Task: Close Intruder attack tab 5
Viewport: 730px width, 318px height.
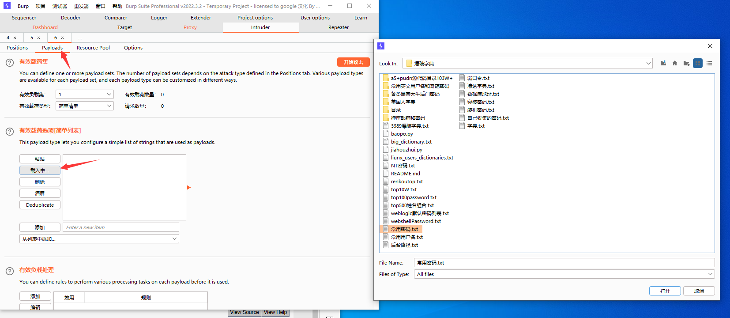Action: (x=38, y=38)
